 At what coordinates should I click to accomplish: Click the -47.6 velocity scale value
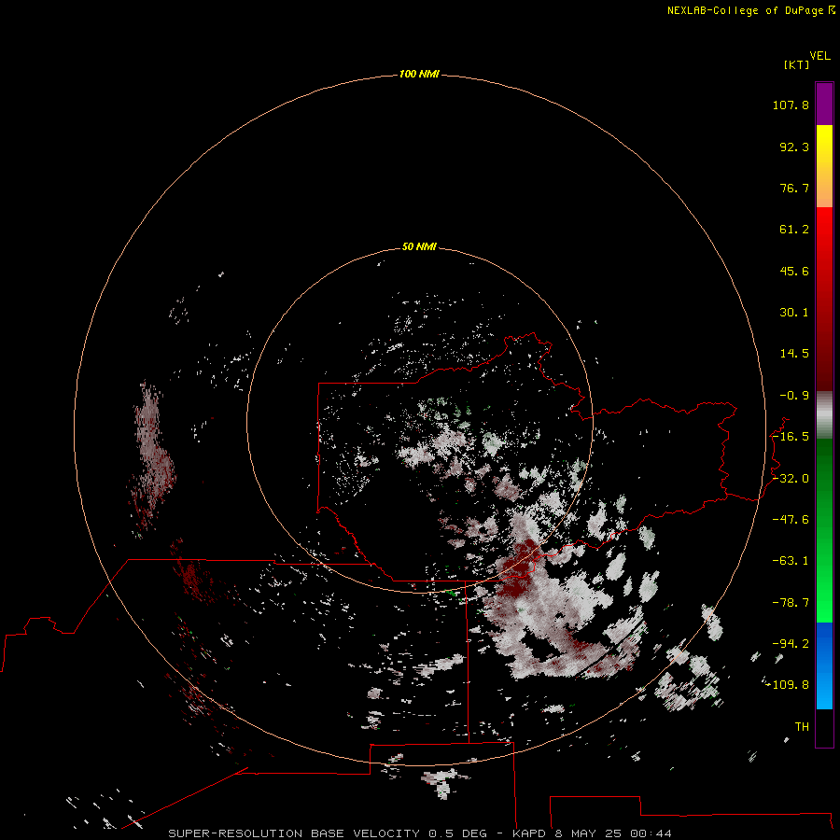[x=791, y=520]
